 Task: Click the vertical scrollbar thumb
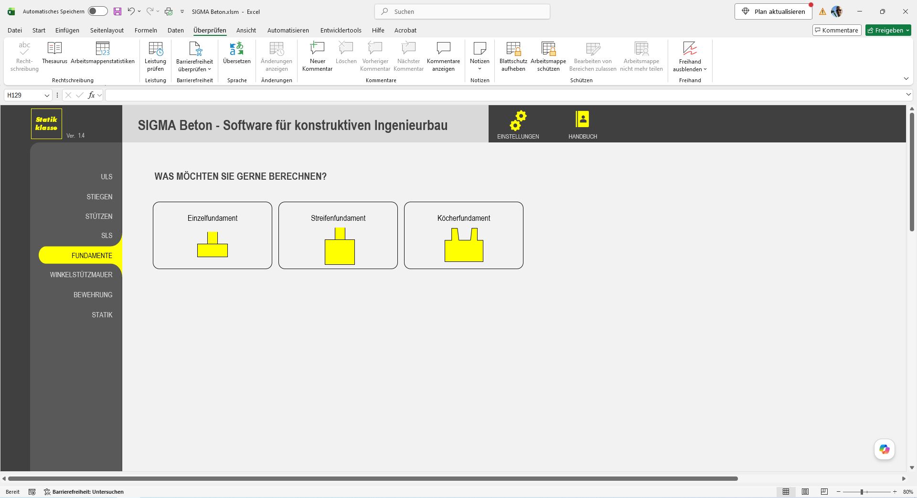point(912,172)
